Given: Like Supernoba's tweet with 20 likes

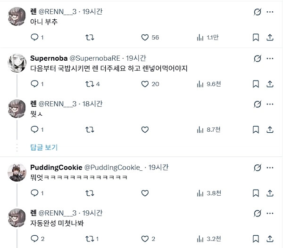Looking at the screenshot, I should click(145, 84).
